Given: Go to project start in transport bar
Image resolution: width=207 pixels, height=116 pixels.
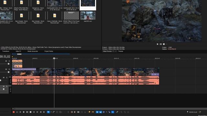Looking at the screenshot, I should pyautogui.click(x=34, y=112).
